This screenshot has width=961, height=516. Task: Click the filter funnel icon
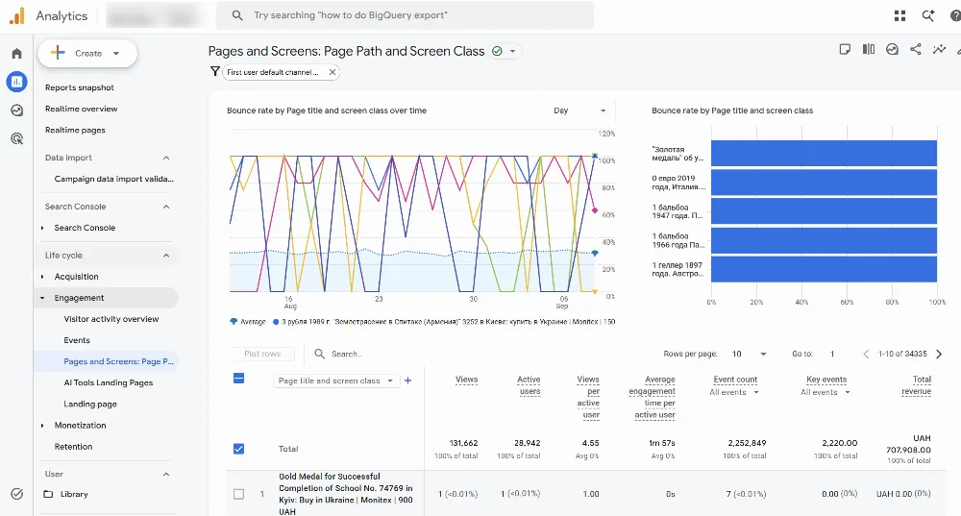point(214,72)
